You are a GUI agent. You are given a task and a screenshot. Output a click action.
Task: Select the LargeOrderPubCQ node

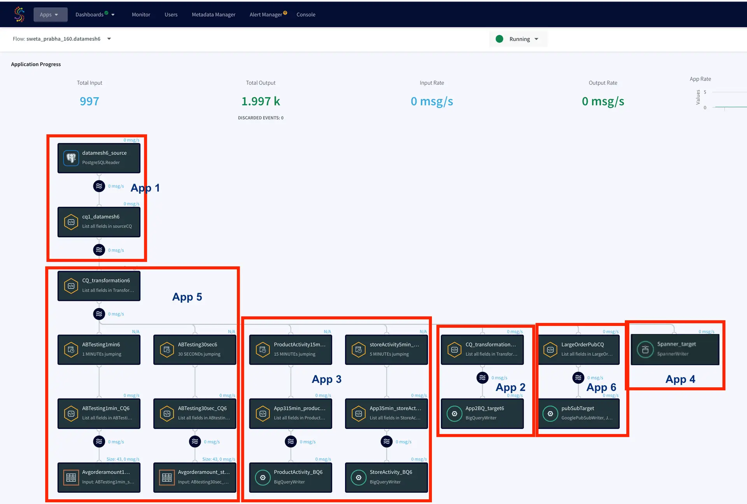579,350
